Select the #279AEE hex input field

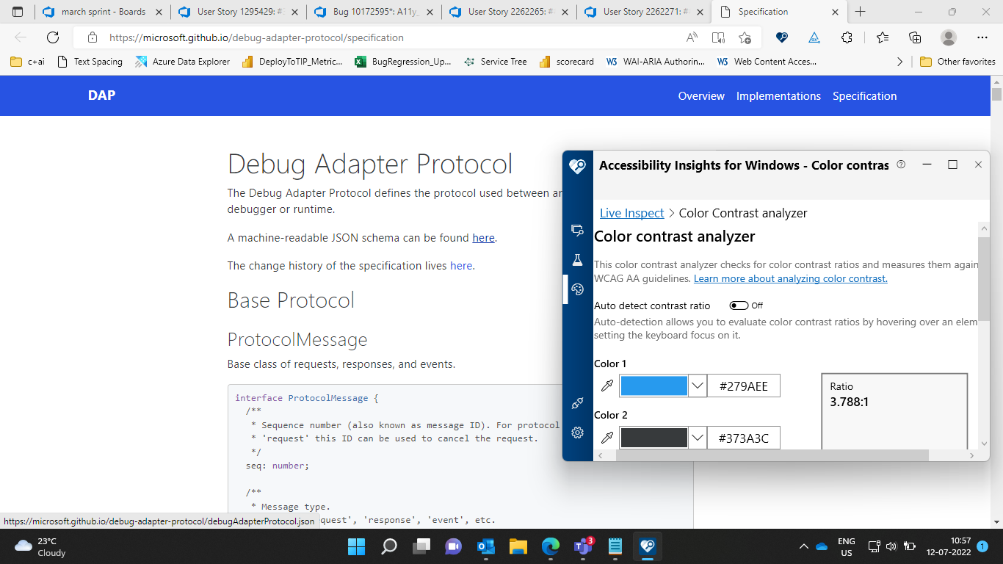click(x=743, y=386)
